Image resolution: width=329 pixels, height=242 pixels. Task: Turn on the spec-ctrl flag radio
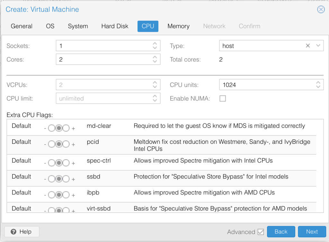coord(66,163)
